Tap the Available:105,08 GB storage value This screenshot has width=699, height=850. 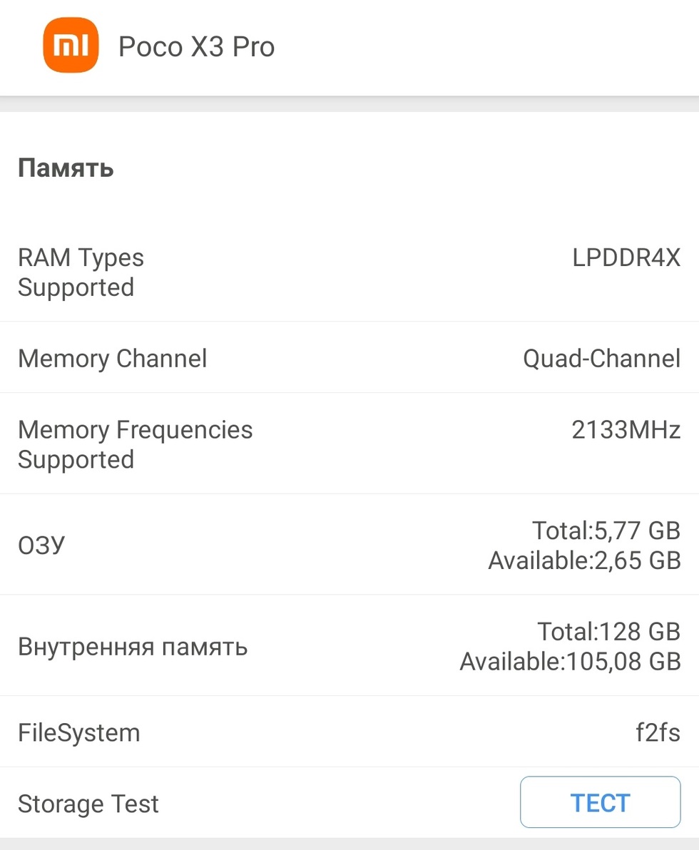[570, 662]
